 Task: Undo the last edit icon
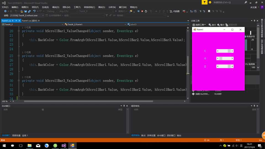[34, 11]
